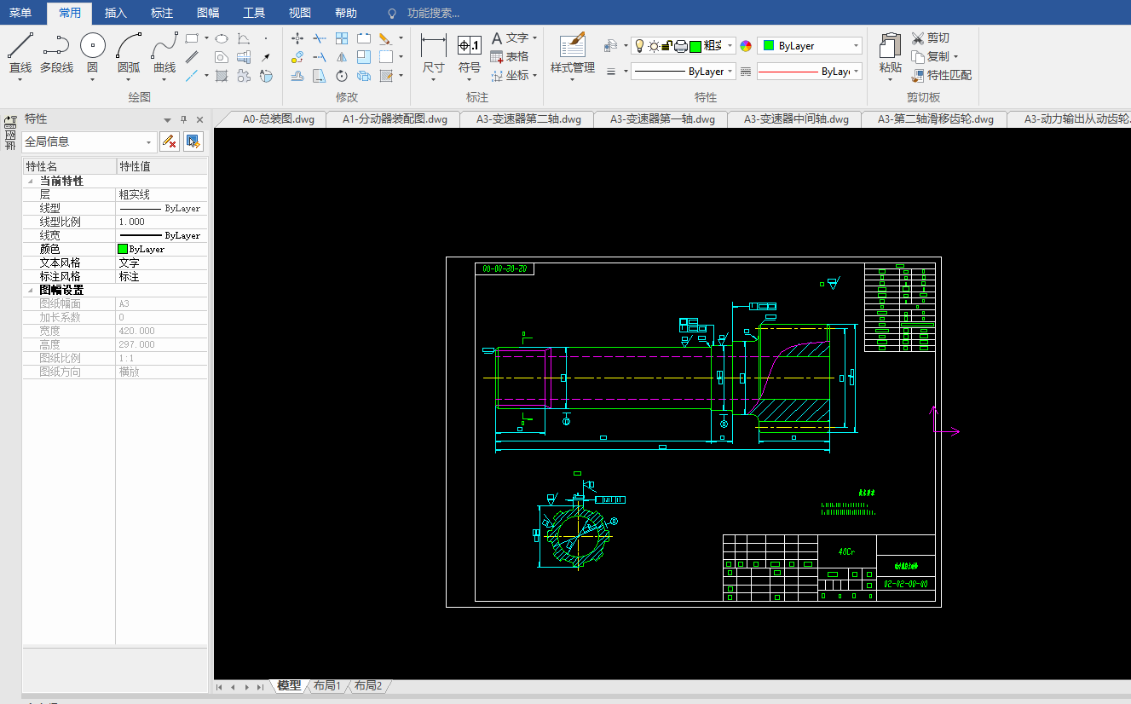Toggle the layer lock icon
The height and width of the screenshot is (704, 1131).
(667, 46)
